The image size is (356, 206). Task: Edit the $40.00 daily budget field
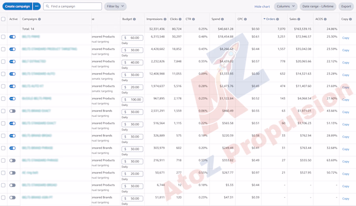point(132,63)
